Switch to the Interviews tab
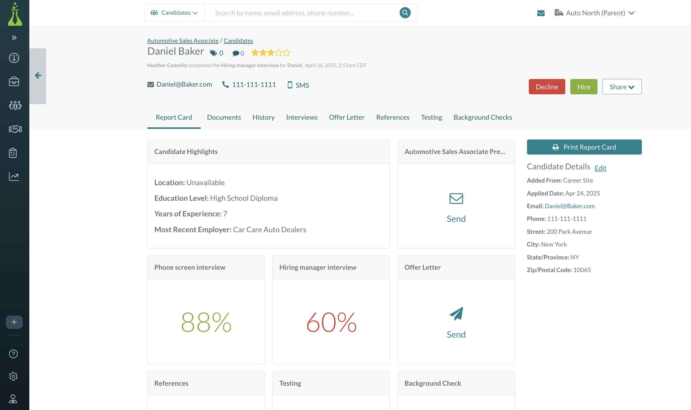 click(302, 117)
